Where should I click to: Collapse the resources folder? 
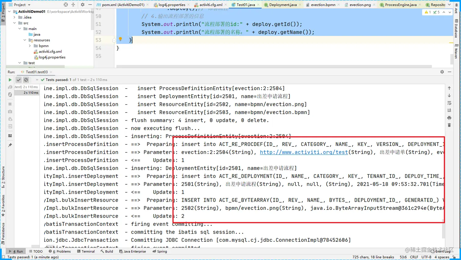[25, 40]
